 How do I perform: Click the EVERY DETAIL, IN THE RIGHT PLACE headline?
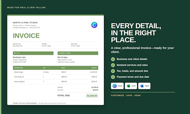(136, 33)
